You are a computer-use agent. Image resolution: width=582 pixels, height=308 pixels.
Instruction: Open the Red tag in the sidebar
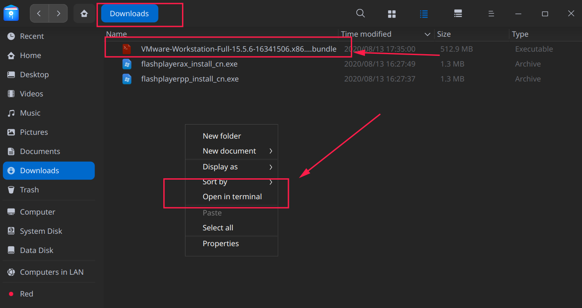26,293
